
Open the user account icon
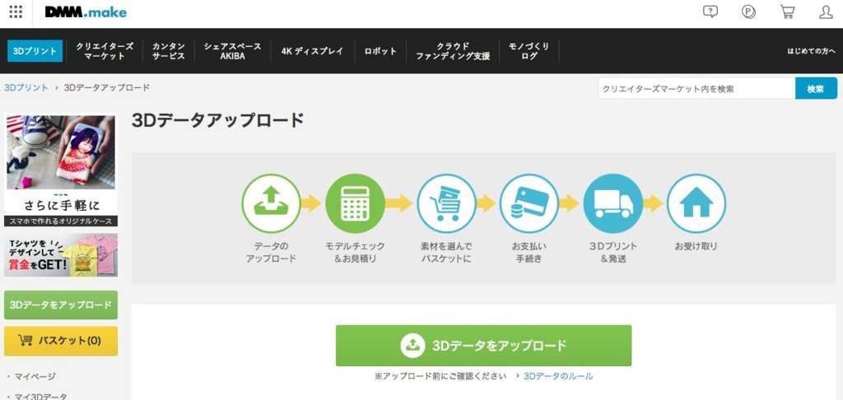point(826,12)
